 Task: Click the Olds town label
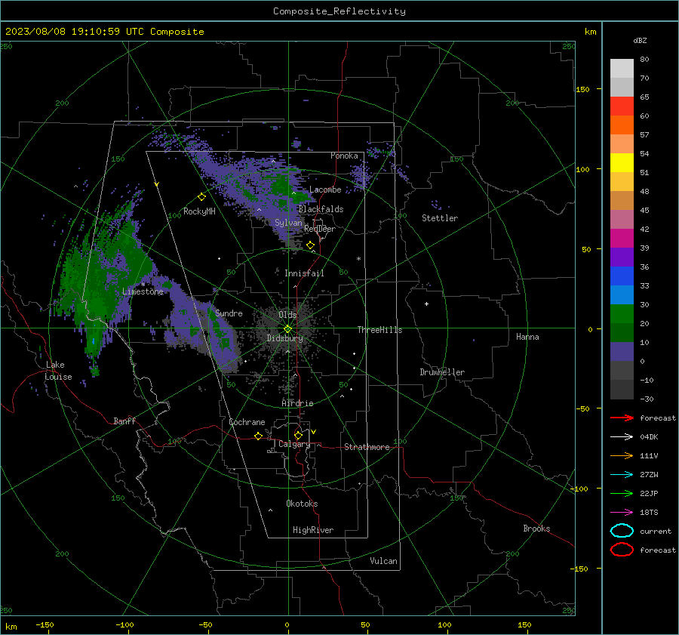click(x=287, y=314)
